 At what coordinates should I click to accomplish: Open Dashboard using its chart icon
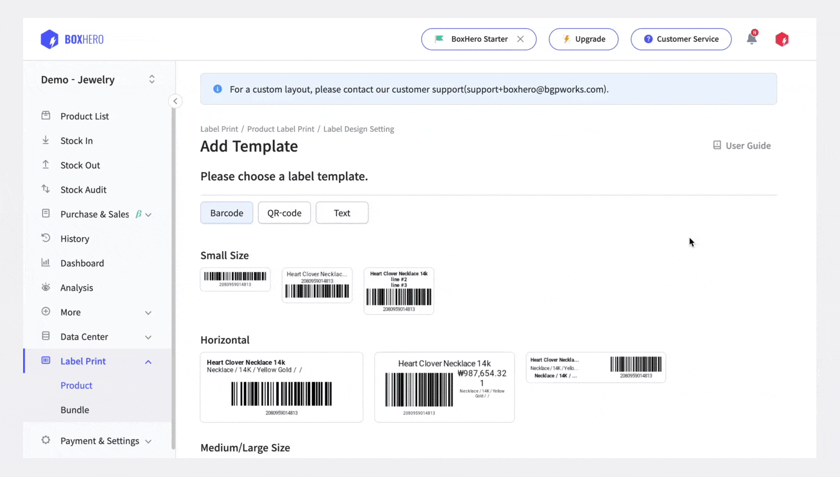[x=46, y=263]
